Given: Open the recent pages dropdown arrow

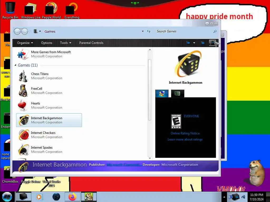Looking at the screenshot, I should click(30, 32).
